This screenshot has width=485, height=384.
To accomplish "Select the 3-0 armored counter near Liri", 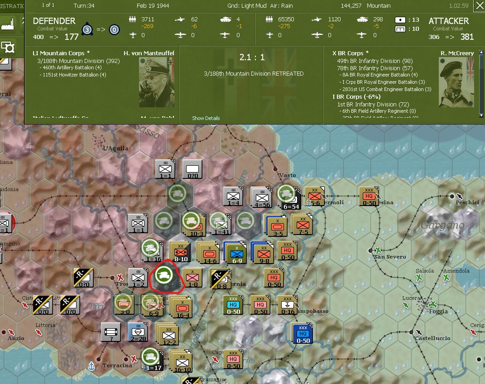I will point(125,305).
